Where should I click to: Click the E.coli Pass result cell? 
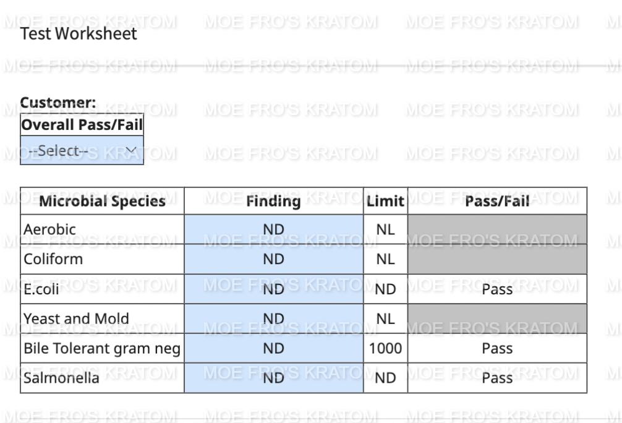pos(497,289)
